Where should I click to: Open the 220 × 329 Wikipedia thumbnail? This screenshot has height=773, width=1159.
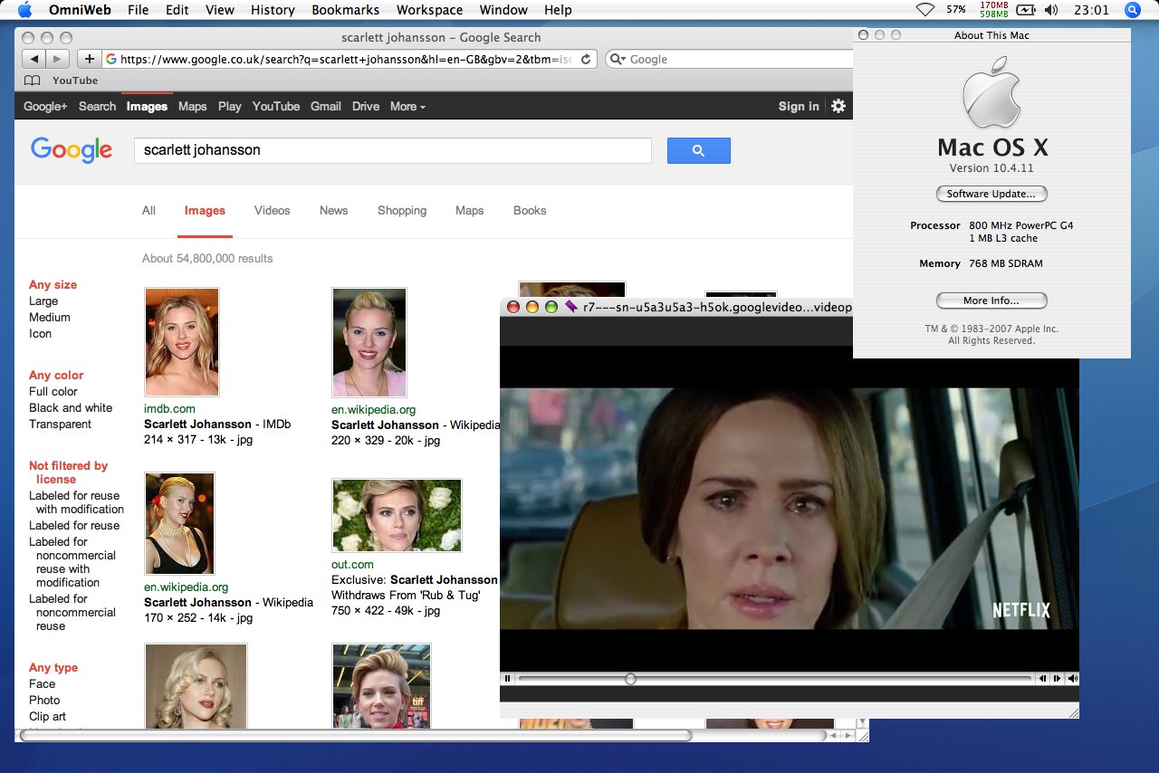click(369, 342)
